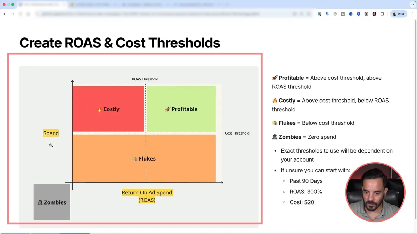Click the 'Past 90 Days' bullet
Screen dimensions: 417x234
click(x=306, y=181)
